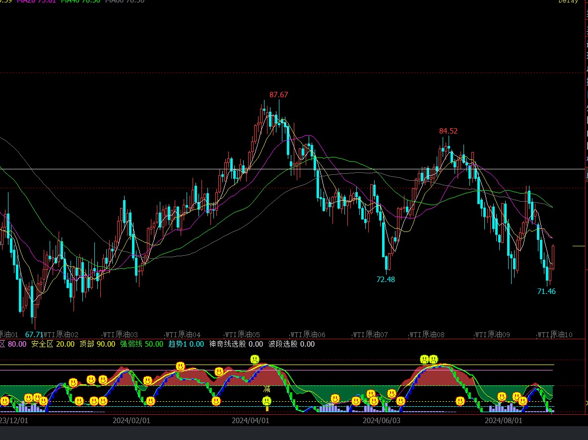Click the WTI原油05 contract label
Image resolution: width=588 pixels, height=440 pixels.
click(x=242, y=335)
